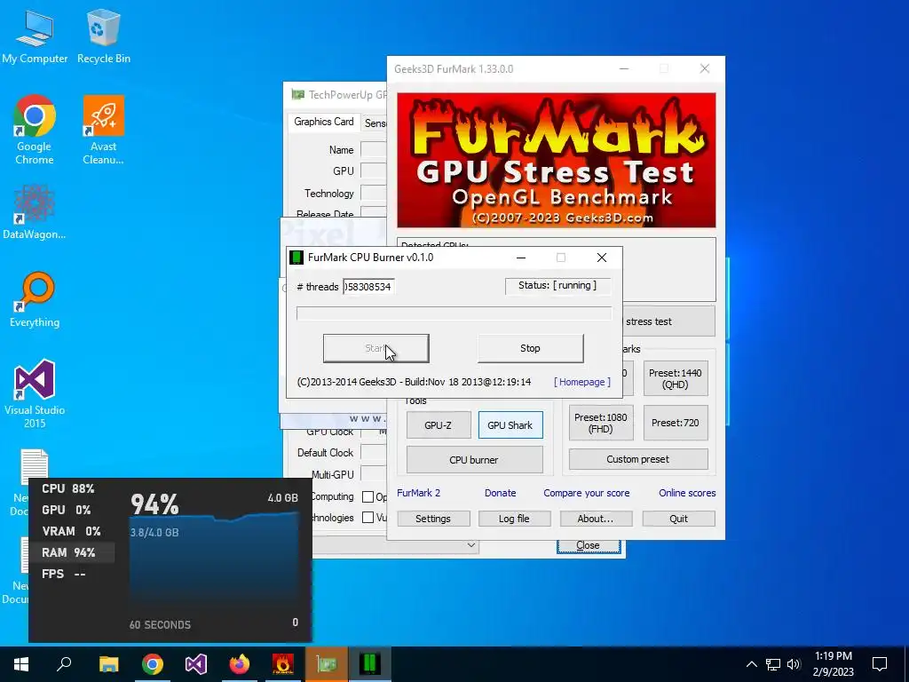Viewport: 909px width, 682px height.
Task: Click the CPU burner button in FurMark
Action: pos(474,460)
